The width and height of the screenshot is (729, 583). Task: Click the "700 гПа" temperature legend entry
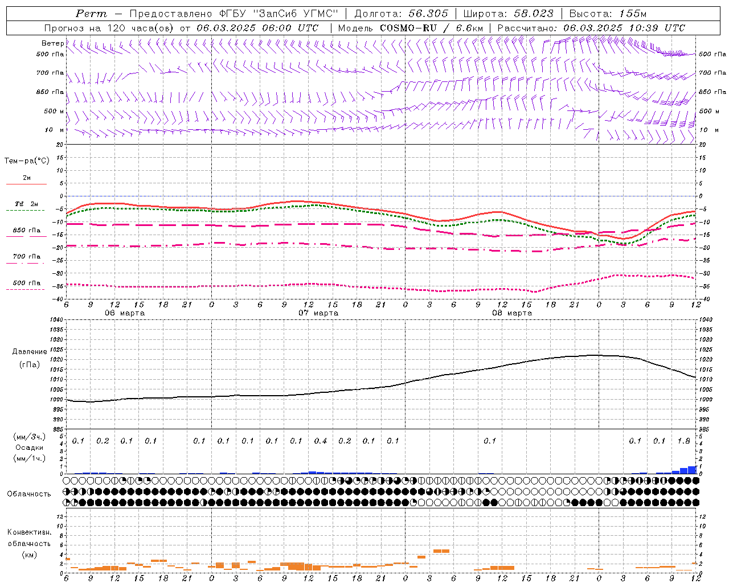[x=26, y=257]
